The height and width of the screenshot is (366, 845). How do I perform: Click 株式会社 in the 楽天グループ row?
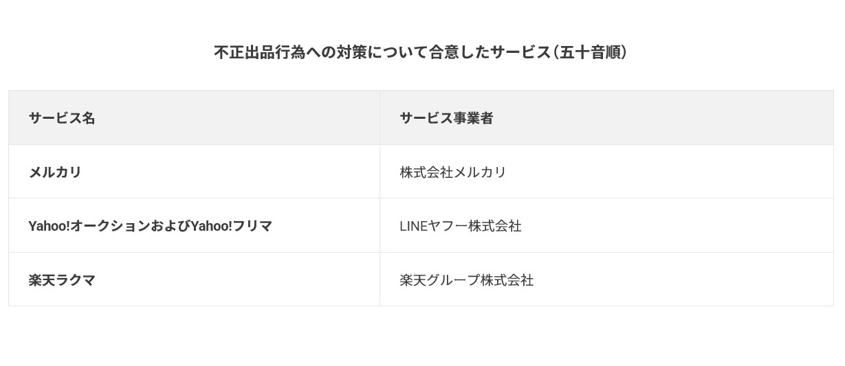click(x=507, y=280)
